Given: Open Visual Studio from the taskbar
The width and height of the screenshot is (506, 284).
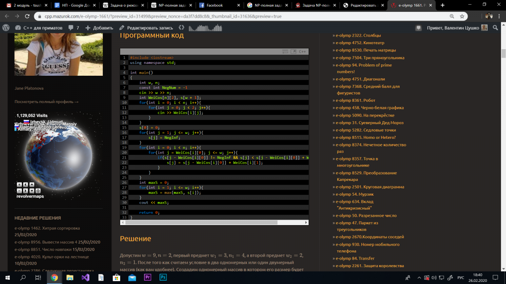Looking at the screenshot, I should (x=86, y=277).
